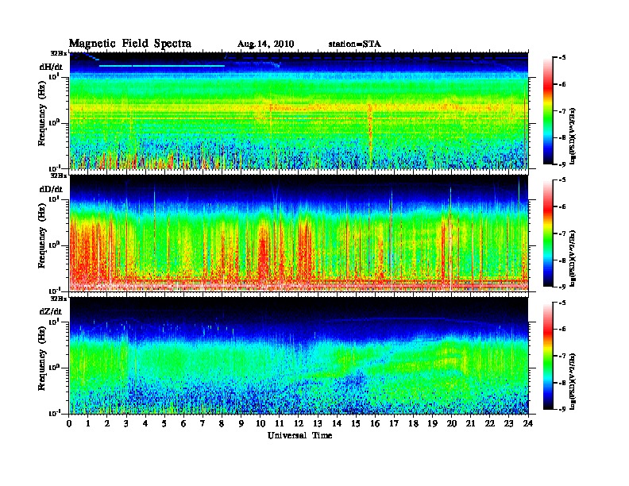The image size is (629, 486).
Task: Click hour 0 tick on Universal Time axis
Action: click(69, 423)
